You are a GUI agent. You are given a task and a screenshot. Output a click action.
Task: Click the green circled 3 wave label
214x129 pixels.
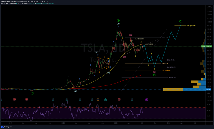pyautogui.click(x=118, y=21)
